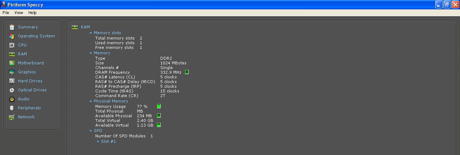The image size is (460, 155).
Task: Click the Total Physical label
Action: pos(109,111)
